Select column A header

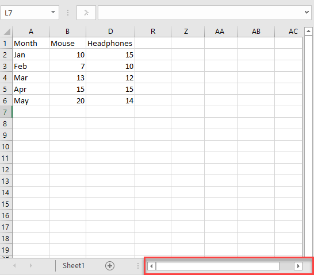coord(31,32)
